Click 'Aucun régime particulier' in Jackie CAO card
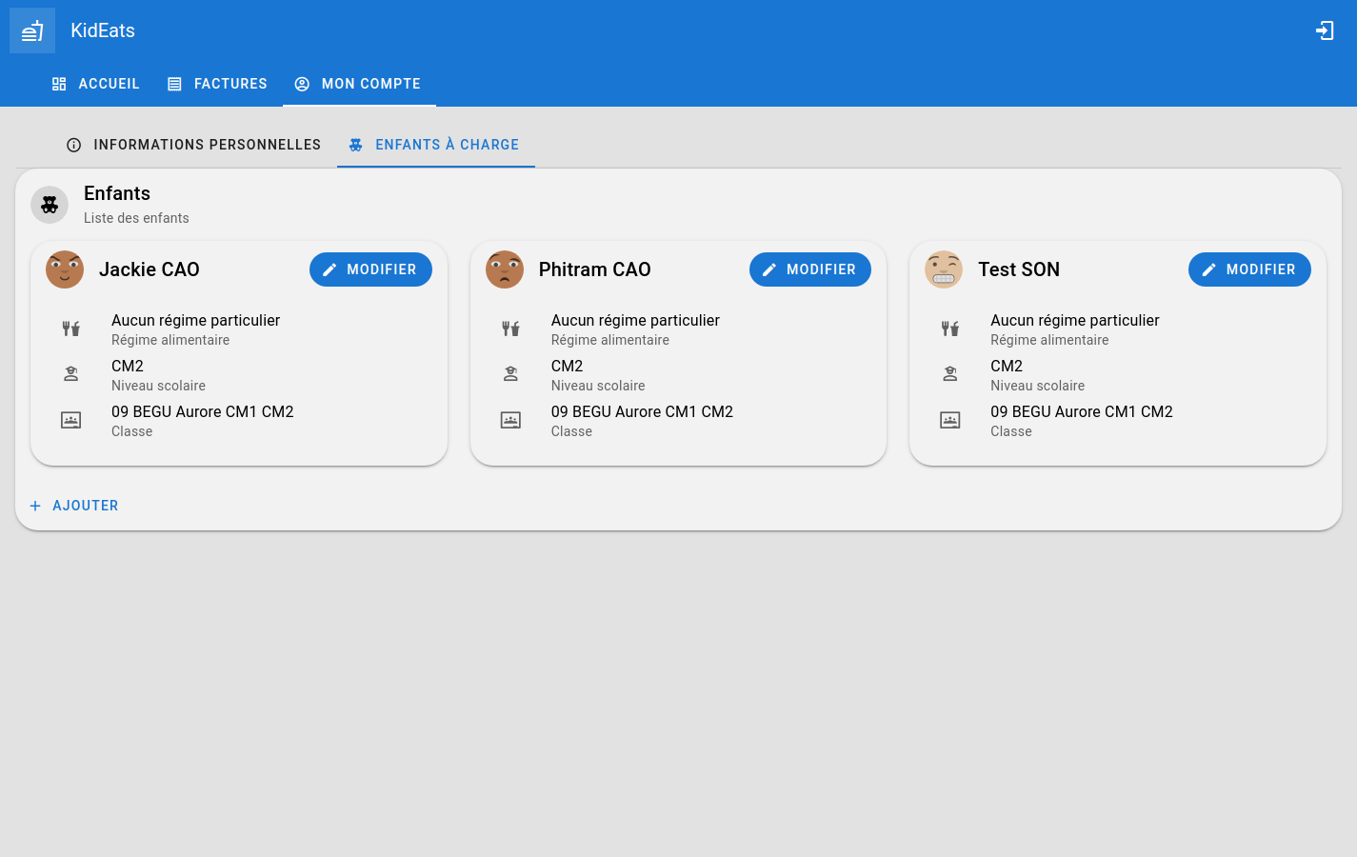Viewport: 1357px width, 857px height. point(195,320)
